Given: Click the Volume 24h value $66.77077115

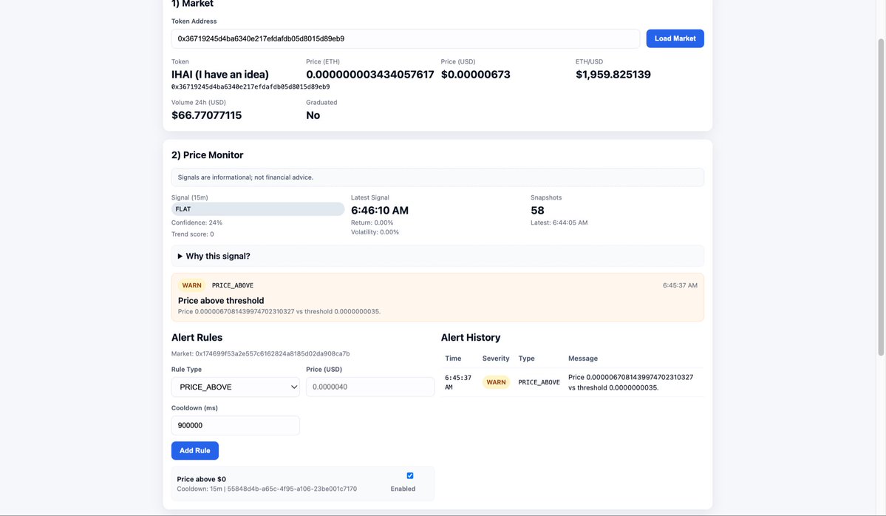Looking at the screenshot, I should click(x=207, y=115).
